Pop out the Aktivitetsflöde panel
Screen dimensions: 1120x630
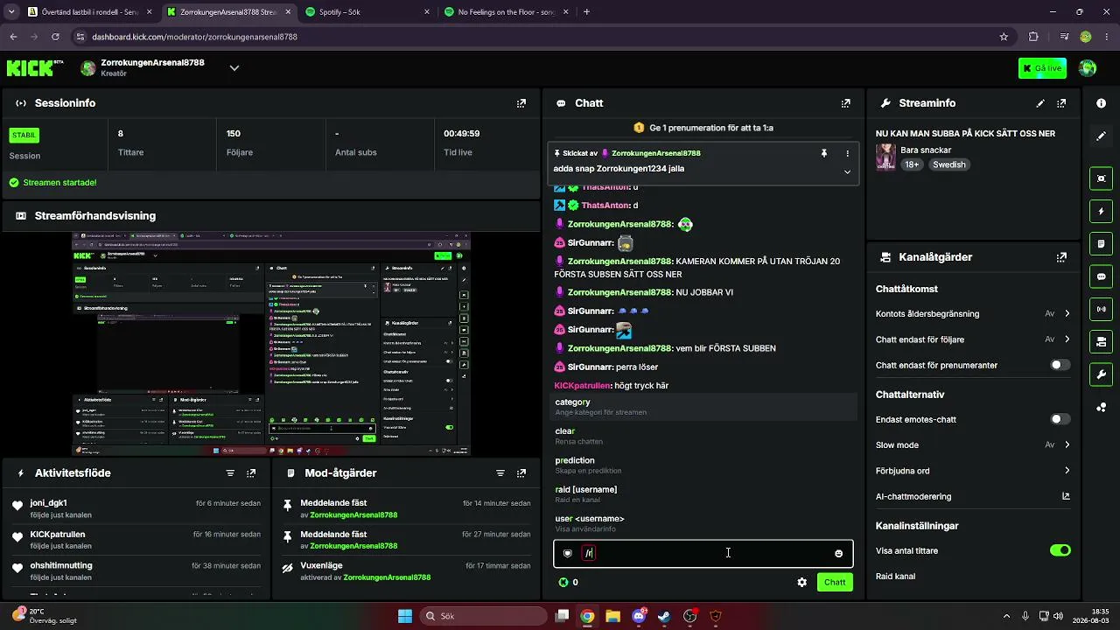251,473
